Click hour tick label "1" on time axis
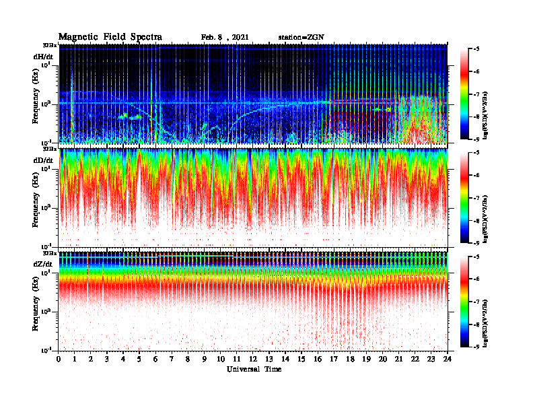 (x=75, y=359)
